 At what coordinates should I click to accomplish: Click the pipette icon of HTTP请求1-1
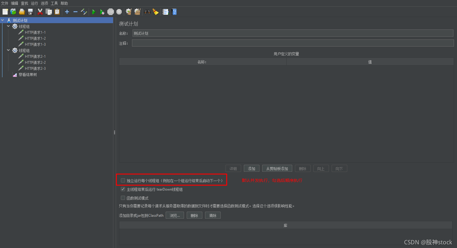coord(21,32)
